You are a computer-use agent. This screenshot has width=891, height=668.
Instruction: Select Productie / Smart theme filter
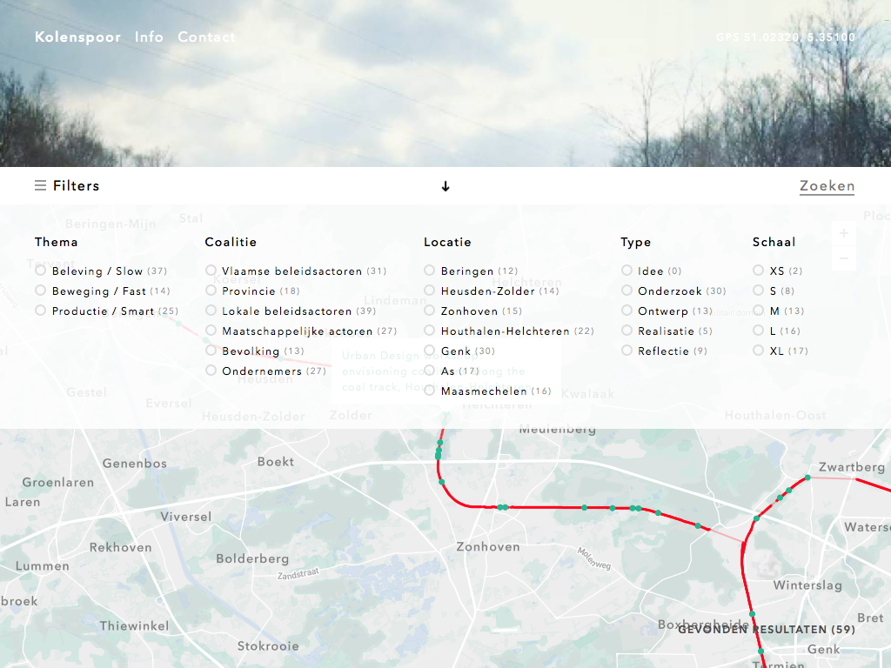[107, 311]
